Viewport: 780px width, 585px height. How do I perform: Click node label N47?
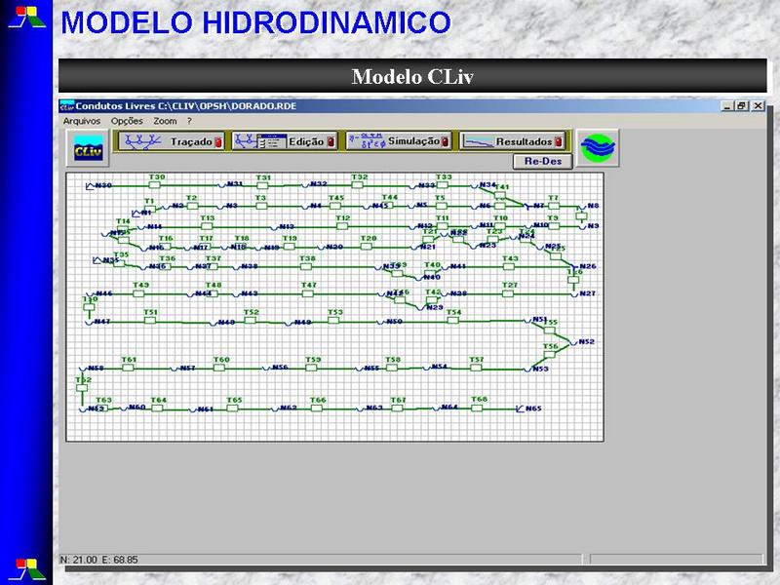tap(102, 322)
